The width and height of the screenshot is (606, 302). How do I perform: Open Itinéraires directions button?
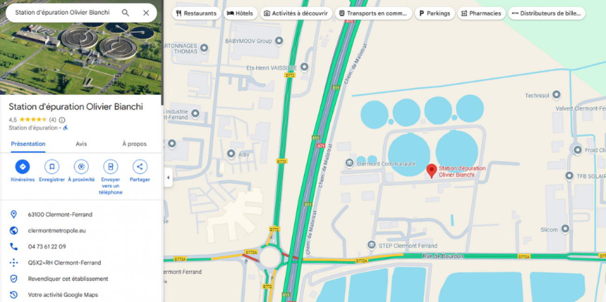pos(22,167)
